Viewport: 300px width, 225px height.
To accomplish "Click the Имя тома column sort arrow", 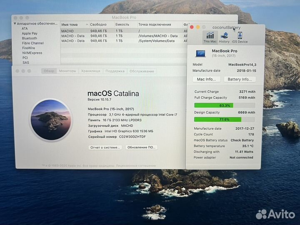I will pyautogui.click(x=87, y=25).
